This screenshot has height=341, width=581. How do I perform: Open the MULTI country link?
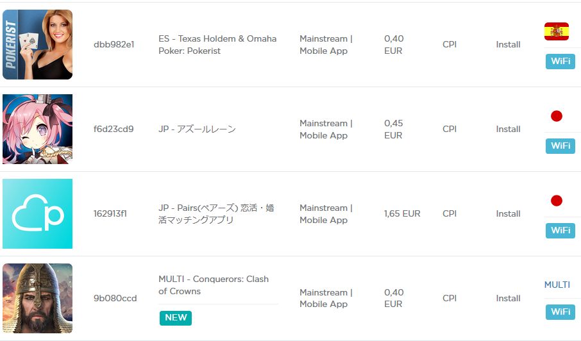click(x=557, y=285)
